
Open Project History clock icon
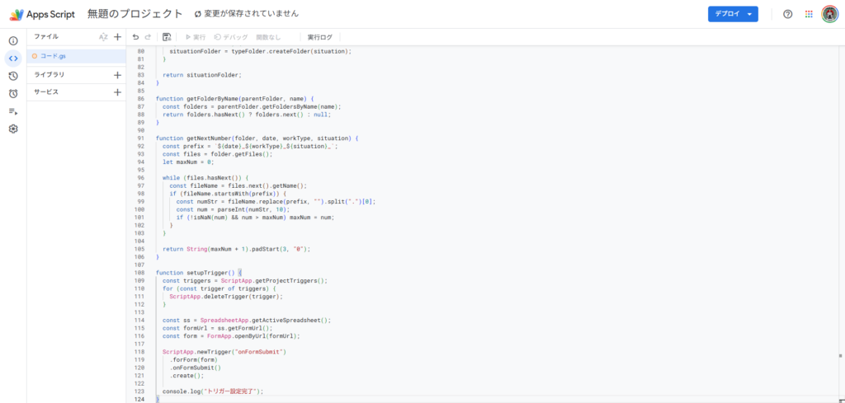(13, 76)
